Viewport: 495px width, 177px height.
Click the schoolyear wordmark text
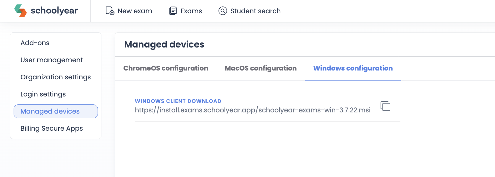coord(54,11)
